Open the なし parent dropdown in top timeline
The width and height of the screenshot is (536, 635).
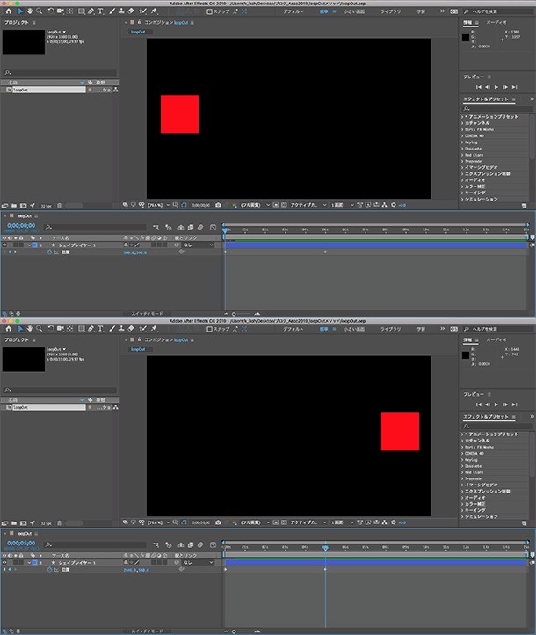tap(199, 245)
